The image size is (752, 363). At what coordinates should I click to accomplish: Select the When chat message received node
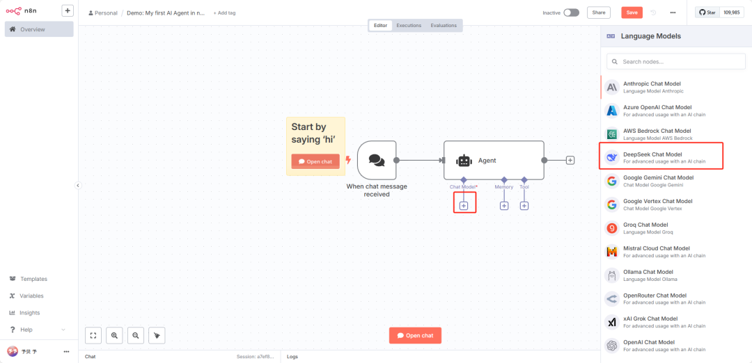pyautogui.click(x=377, y=161)
